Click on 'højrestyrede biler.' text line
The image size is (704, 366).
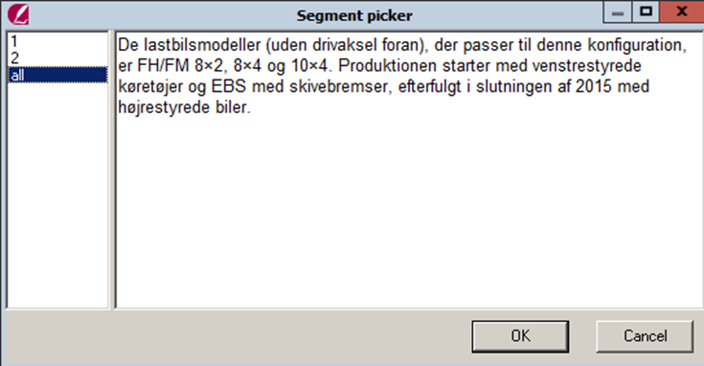184,107
